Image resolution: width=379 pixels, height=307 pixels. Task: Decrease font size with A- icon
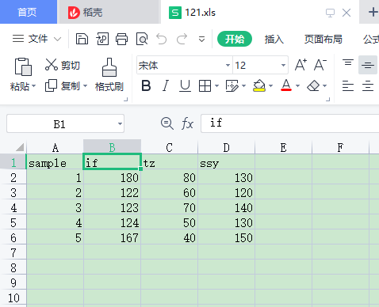pos(320,65)
